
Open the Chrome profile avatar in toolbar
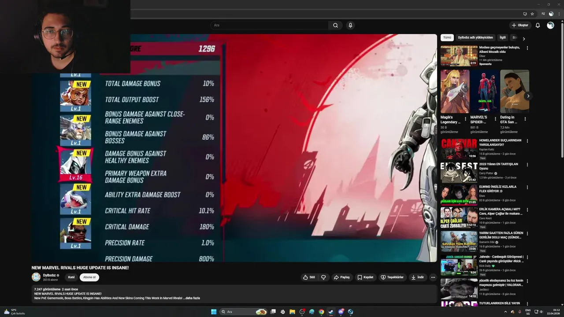click(x=551, y=14)
